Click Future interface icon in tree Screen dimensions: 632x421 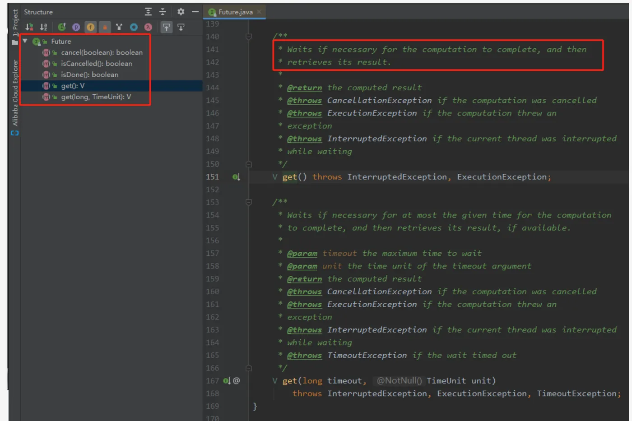tap(36, 41)
